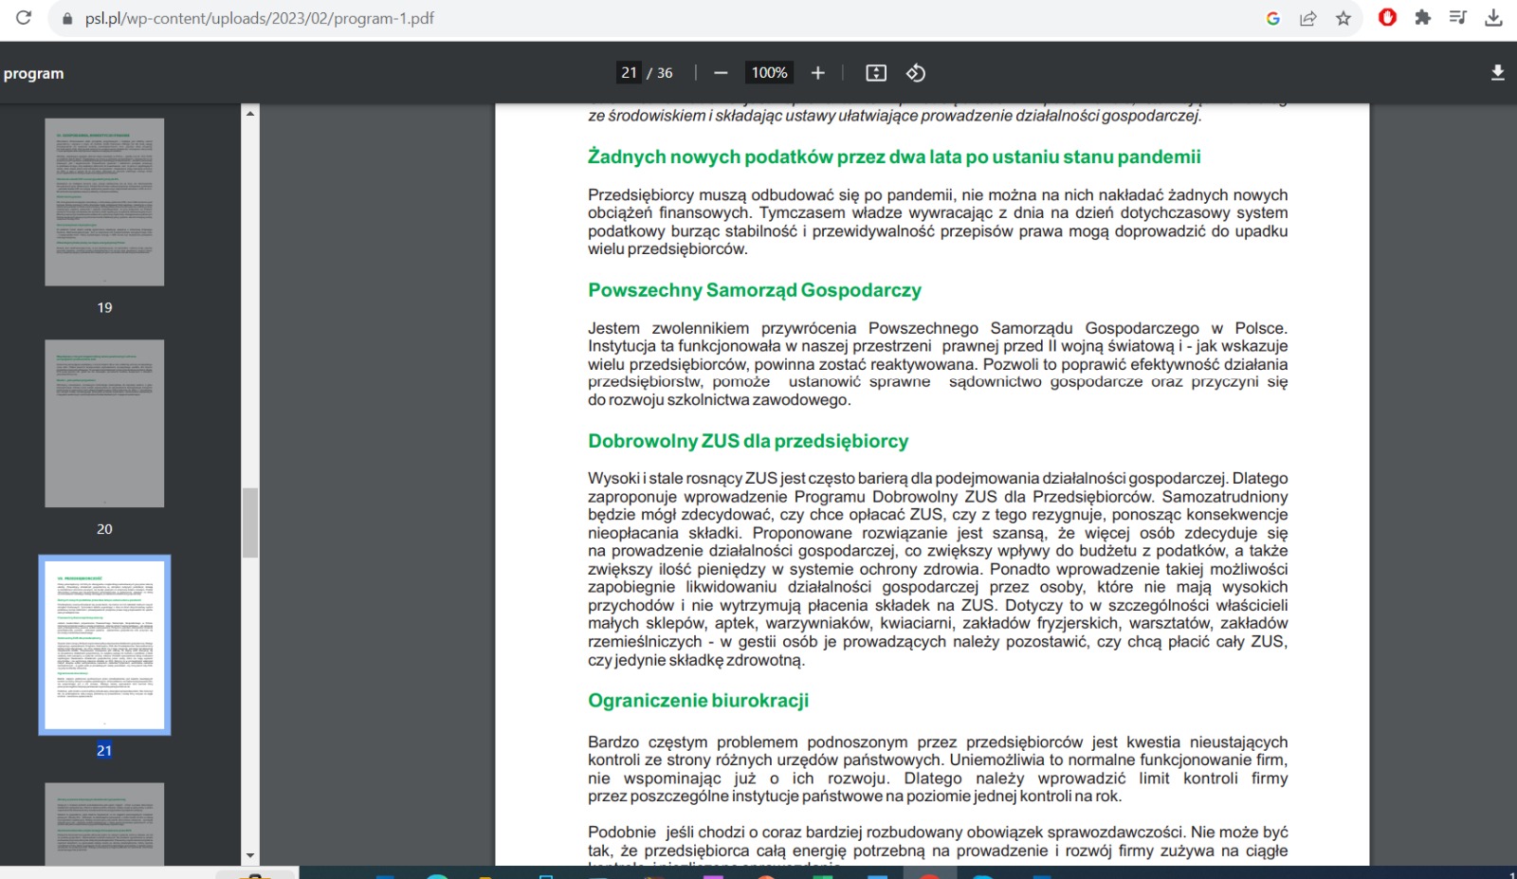1517x879 pixels.
Task: Click the page number field showing 21
Action: tap(630, 73)
